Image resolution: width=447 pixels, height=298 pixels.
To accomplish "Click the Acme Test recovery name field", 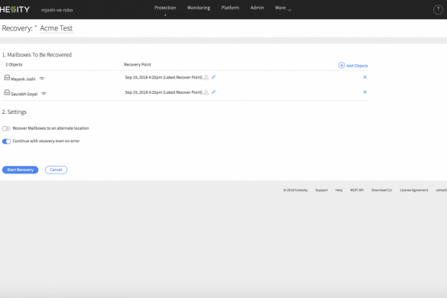I will pyautogui.click(x=57, y=28).
